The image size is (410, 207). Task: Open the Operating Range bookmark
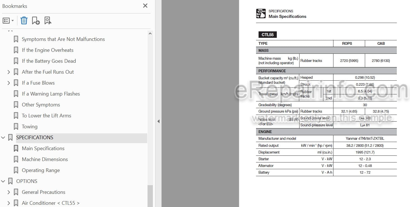coord(41,170)
